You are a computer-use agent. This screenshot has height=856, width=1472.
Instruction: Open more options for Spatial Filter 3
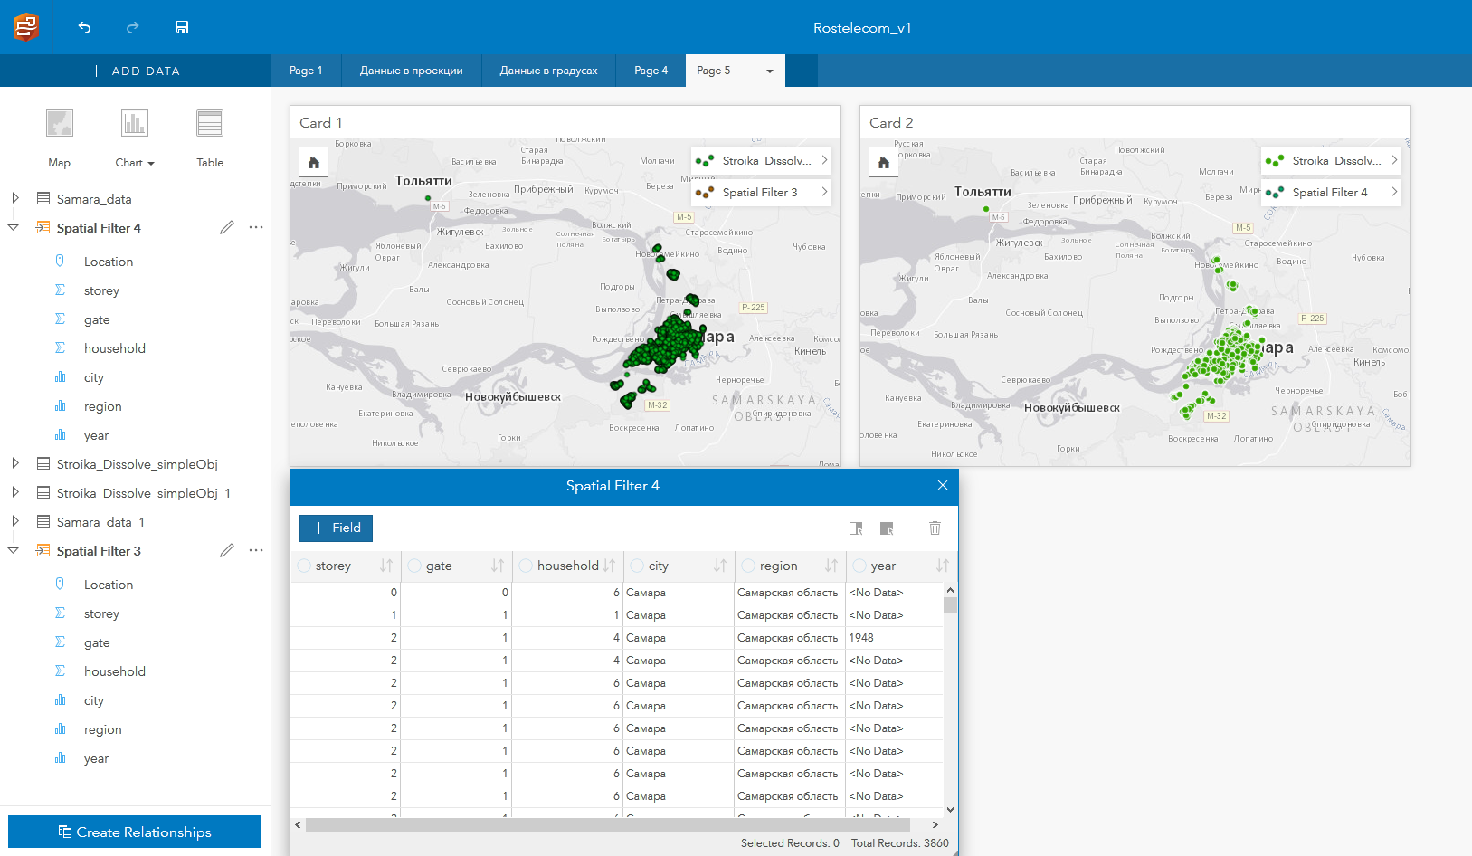(256, 550)
